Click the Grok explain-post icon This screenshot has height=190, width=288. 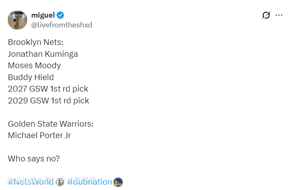pyautogui.click(x=266, y=16)
